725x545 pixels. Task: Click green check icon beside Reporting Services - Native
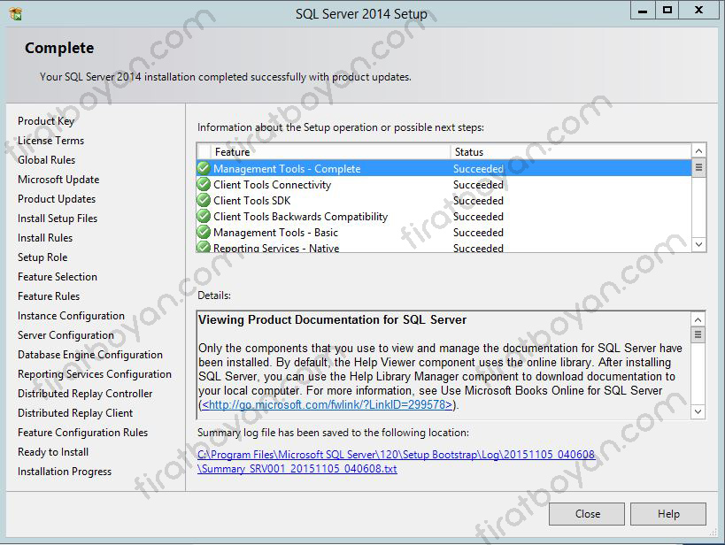click(x=204, y=248)
